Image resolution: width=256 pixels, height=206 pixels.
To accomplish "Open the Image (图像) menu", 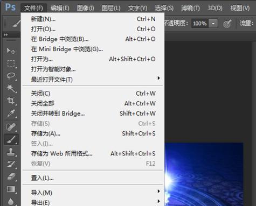I will tap(85, 8).
